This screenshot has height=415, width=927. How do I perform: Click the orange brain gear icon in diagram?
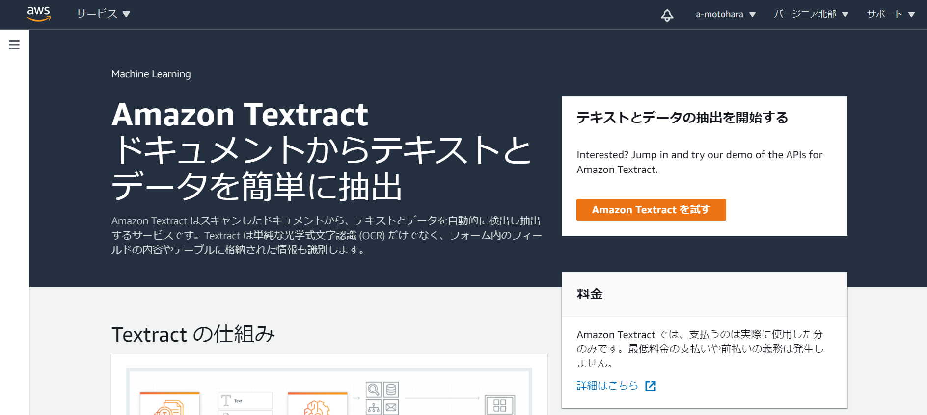tap(317, 407)
